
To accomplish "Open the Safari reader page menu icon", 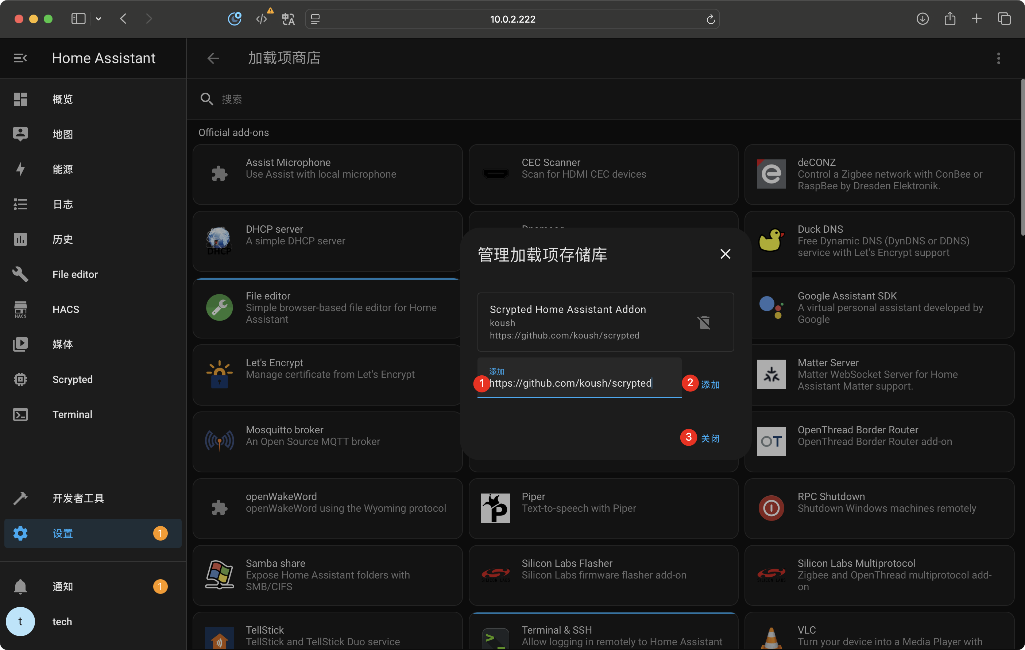I will [x=315, y=19].
